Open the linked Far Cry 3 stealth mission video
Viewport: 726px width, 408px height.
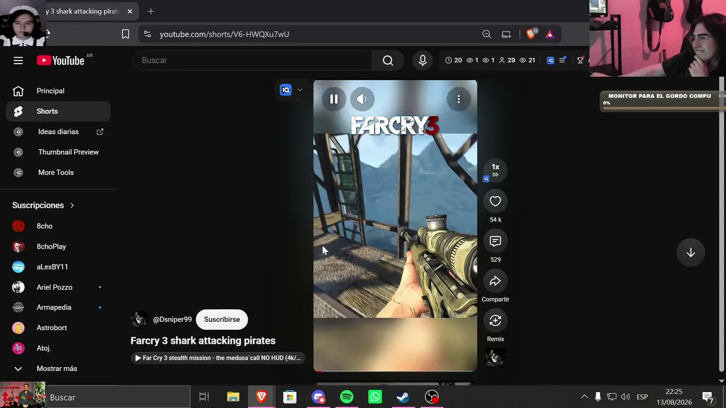point(218,358)
